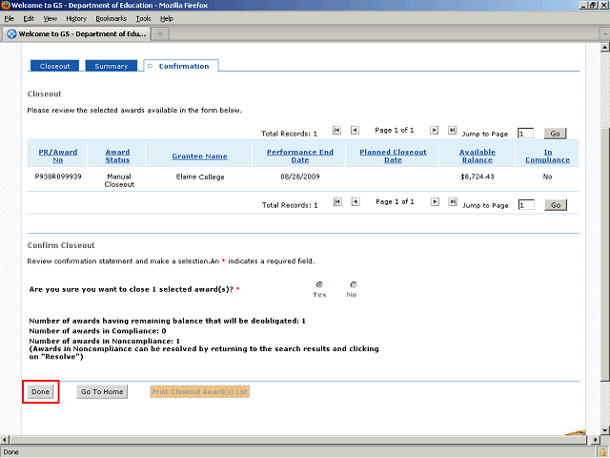Screen dimensions: 610x458
Task: Sort by Planned Closeout Date column
Action: pos(393,156)
